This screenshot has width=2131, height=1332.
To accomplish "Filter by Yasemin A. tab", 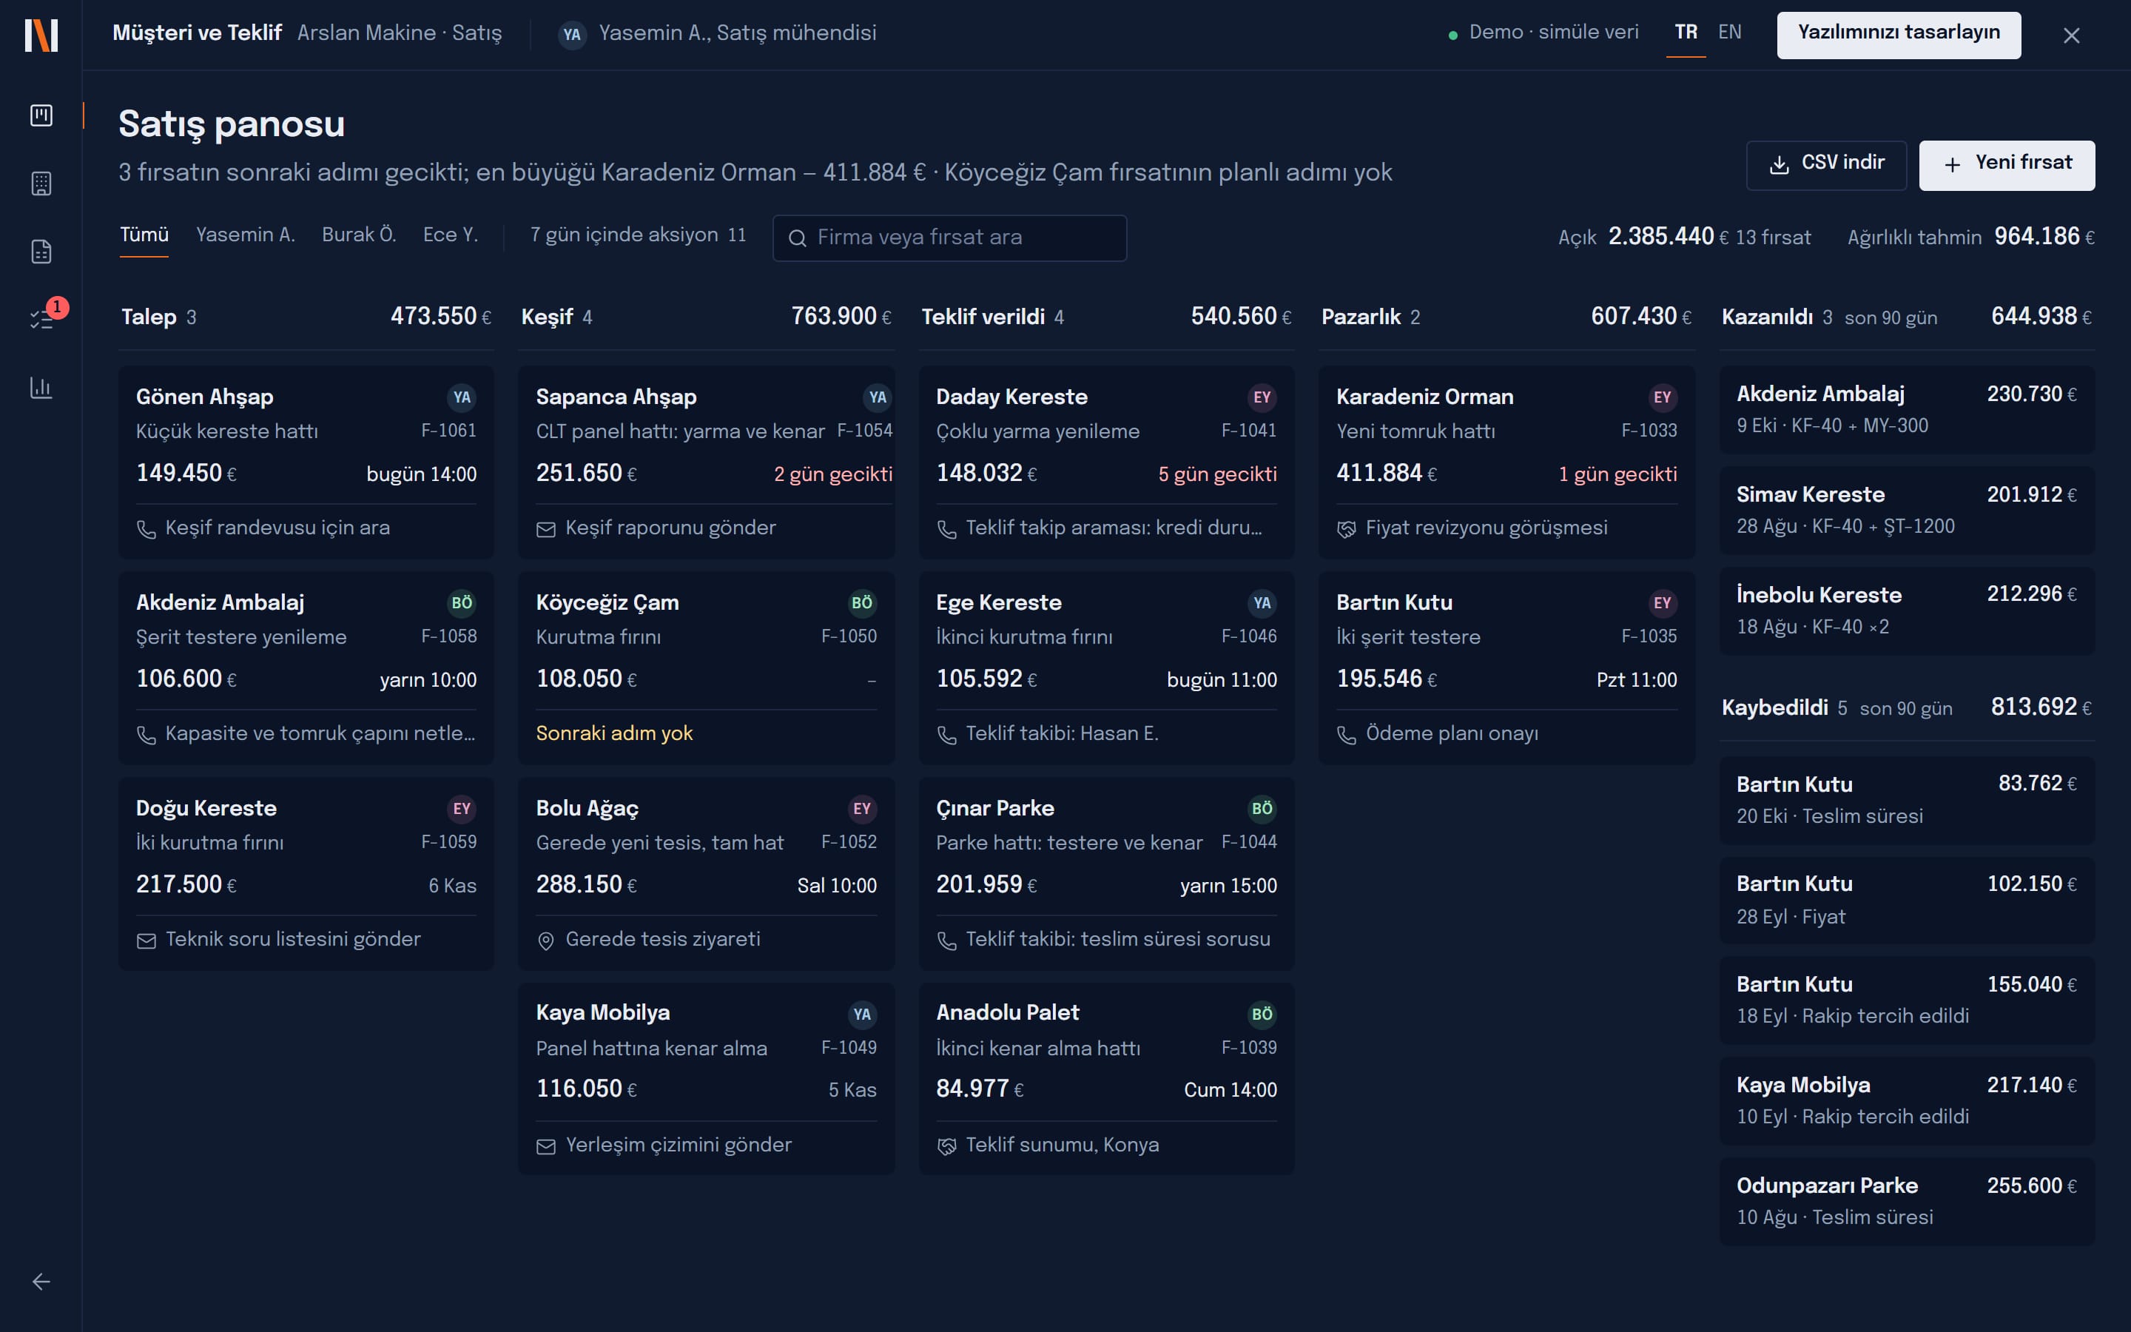I will tap(246, 235).
